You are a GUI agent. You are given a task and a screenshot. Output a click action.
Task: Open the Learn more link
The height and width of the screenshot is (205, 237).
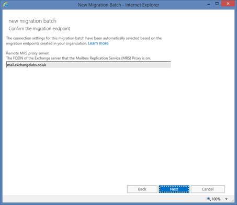(98, 43)
